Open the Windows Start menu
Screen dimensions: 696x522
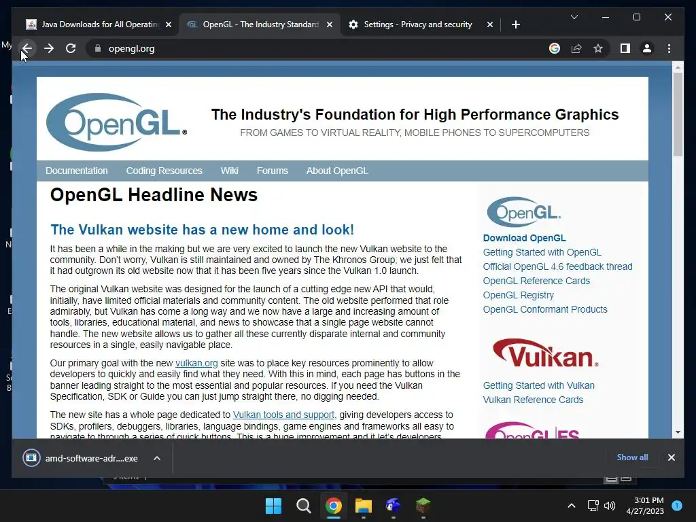273,506
